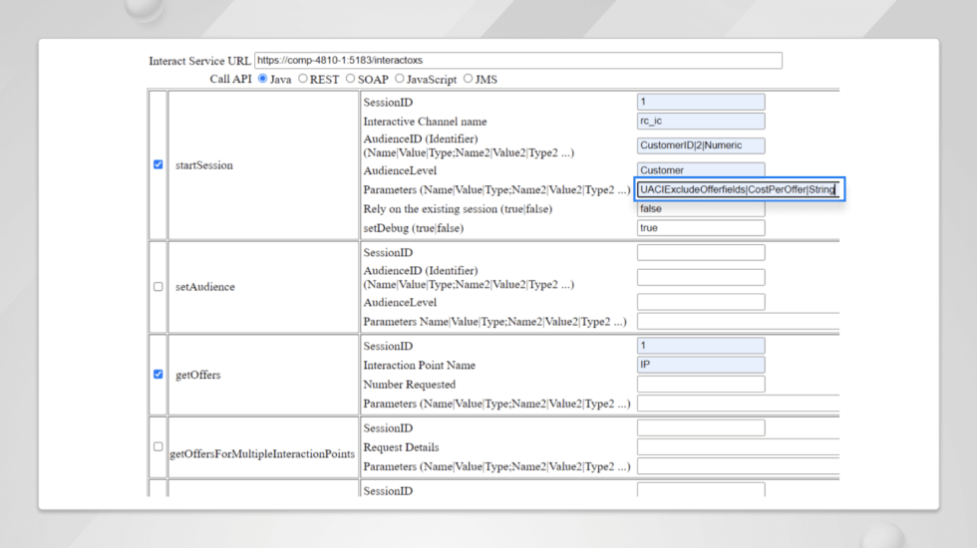Screen dimensions: 977x548
Task: Click the Interactive Channel name field
Action: point(701,121)
